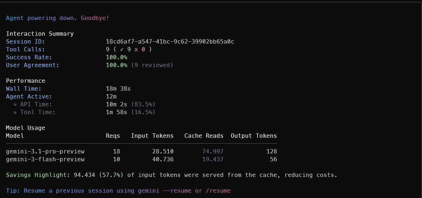Click the '(57.7%)' savings percentage
This screenshot has height=198, width=422.
111,175
